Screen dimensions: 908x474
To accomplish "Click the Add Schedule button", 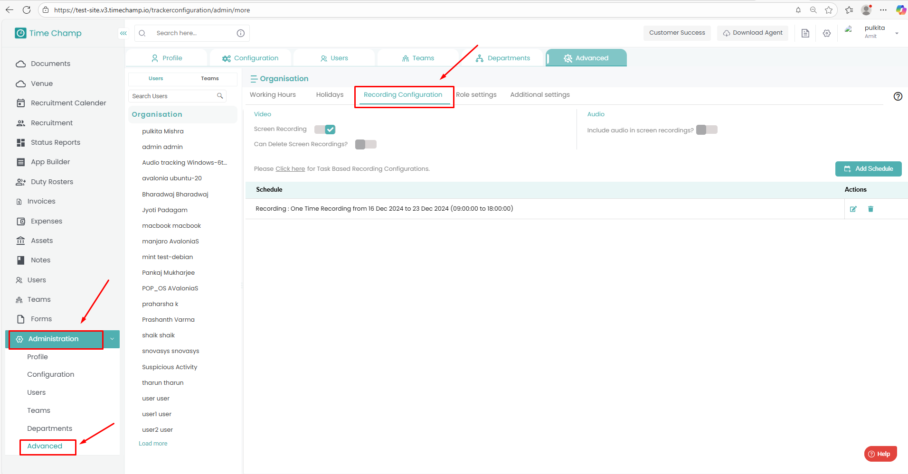I will 868,169.
